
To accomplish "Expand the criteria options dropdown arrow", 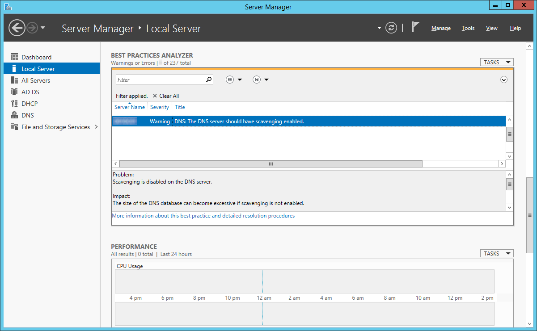I will pyautogui.click(x=240, y=80).
